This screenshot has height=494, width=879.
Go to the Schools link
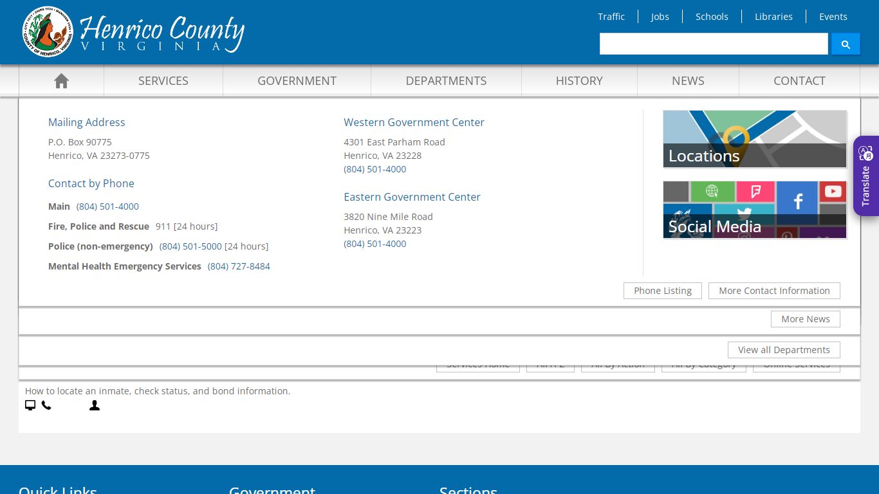coord(712,17)
